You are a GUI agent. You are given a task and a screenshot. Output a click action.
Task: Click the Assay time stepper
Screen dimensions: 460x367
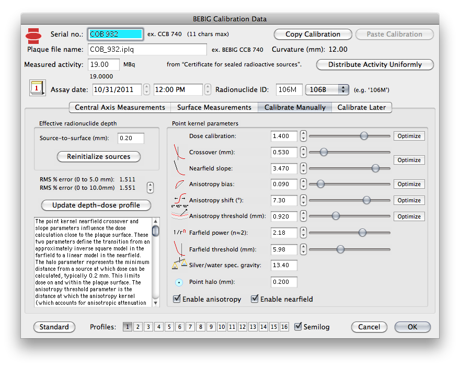[x=208, y=89]
